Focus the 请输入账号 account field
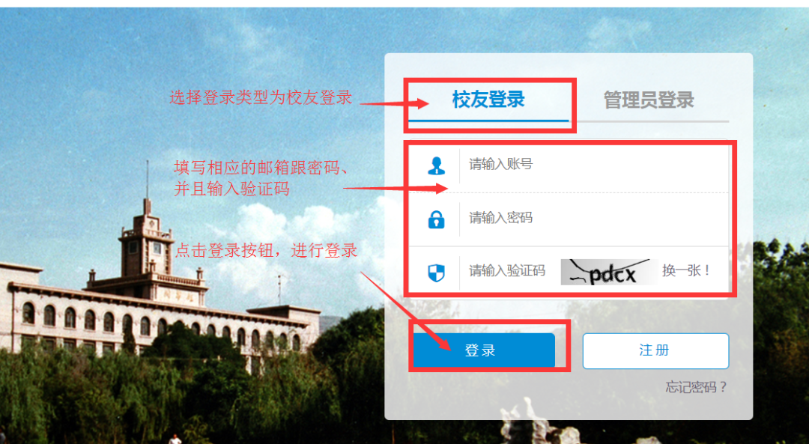 593,165
